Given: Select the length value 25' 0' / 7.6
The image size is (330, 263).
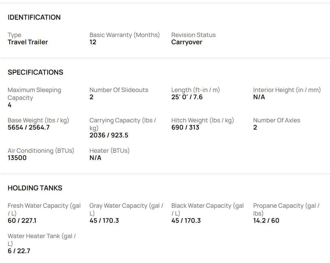Looking at the screenshot, I should [187, 97].
